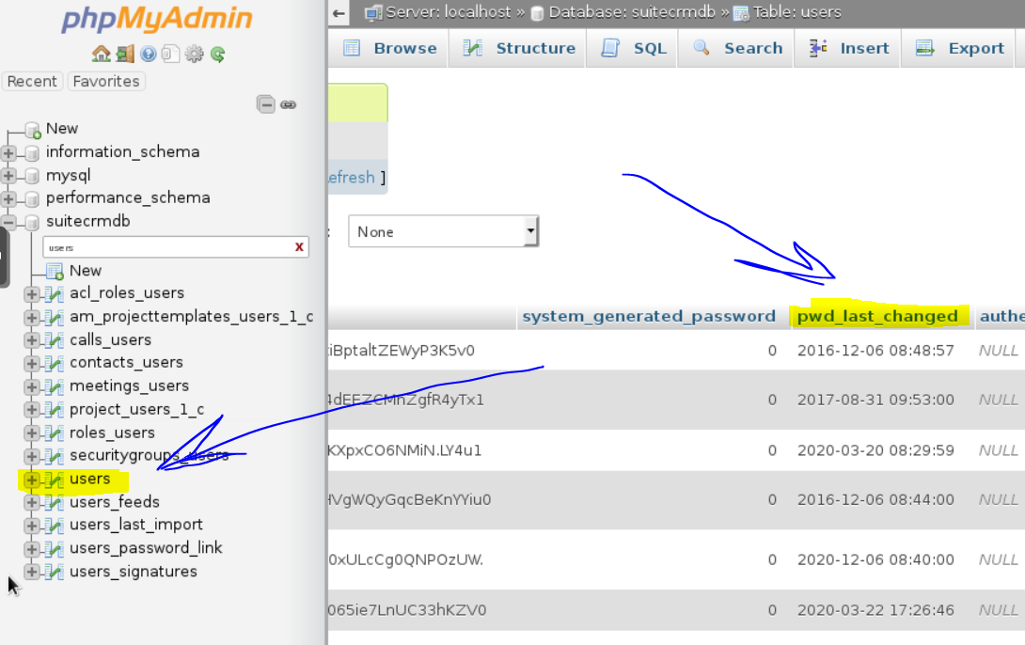
Task: Click New table under suitecrmdb
Action: pos(86,271)
